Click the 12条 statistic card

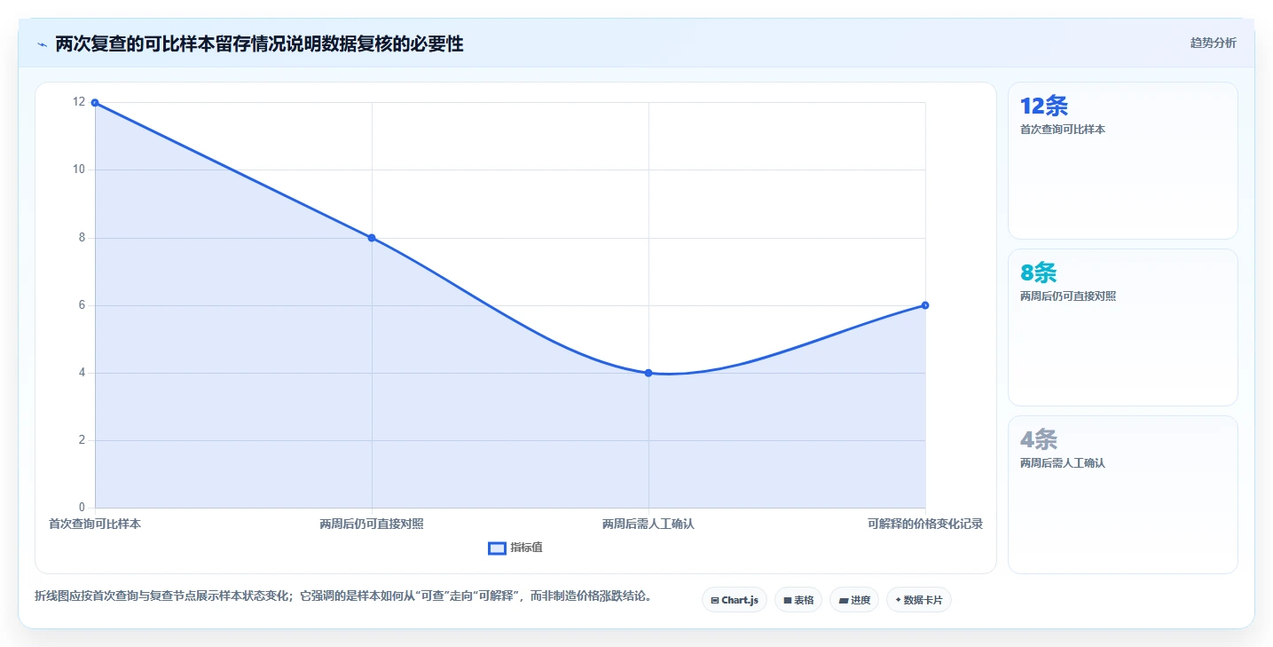pyautogui.click(x=1122, y=161)
